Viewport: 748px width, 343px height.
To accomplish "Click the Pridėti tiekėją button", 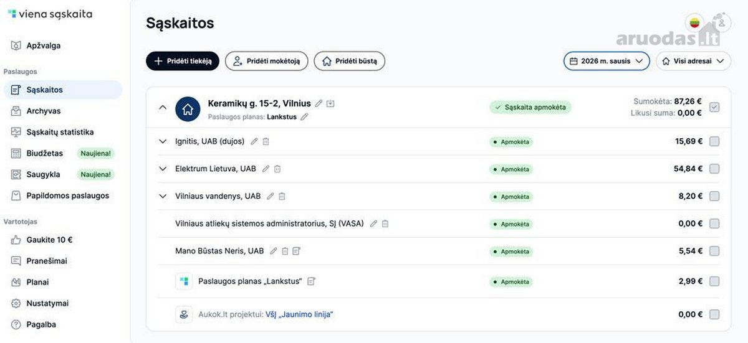I will 183,61.
